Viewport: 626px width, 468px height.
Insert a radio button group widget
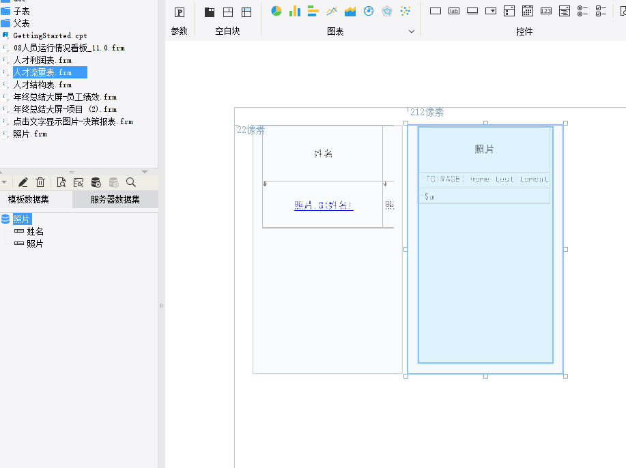pyautogui.click(x=582, y=11)
